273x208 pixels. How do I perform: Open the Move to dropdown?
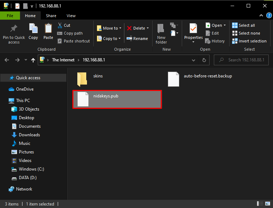tap(109, 28)
